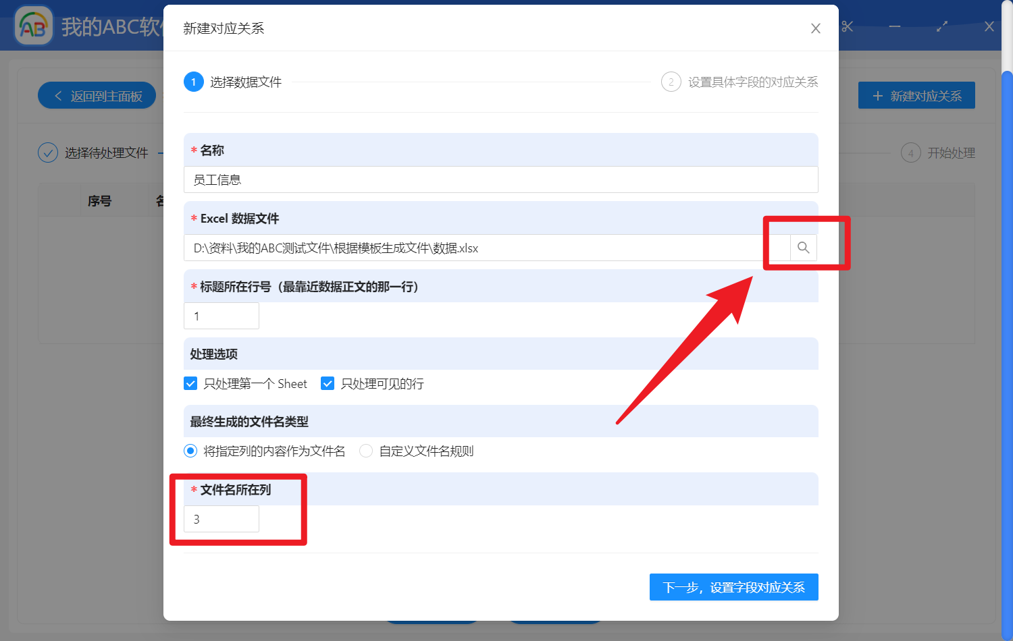Select the 自定义文件名规则 radio button
The image size is (1013, 641).
pos(365,451)
